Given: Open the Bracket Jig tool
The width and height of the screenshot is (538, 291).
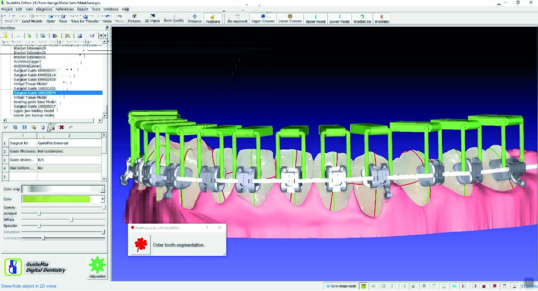Looking at the screenshot, I should (362, 19).
